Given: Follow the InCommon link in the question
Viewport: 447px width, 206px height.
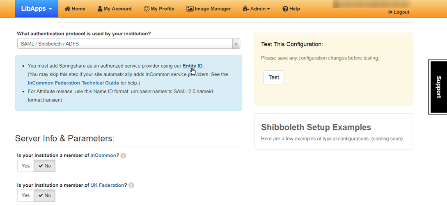Looking at the screenshot, I should [x=103, y=156].
